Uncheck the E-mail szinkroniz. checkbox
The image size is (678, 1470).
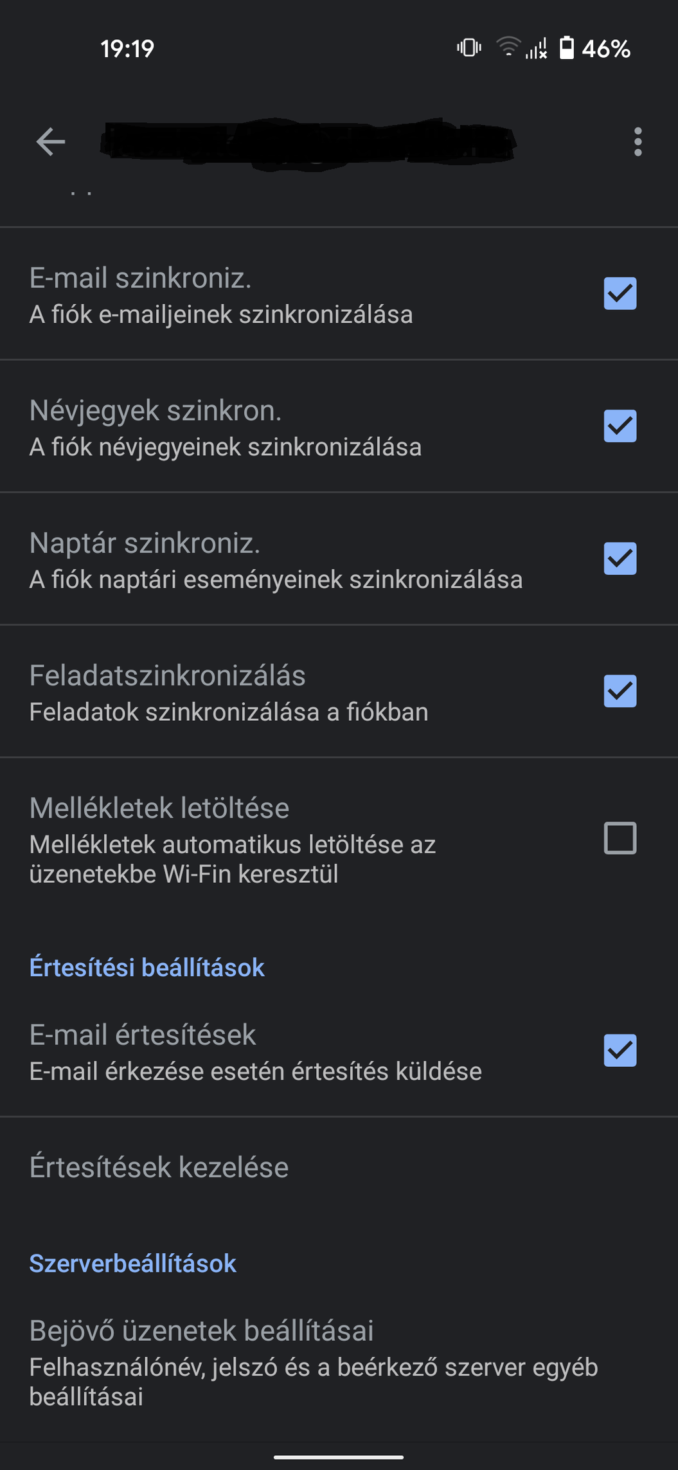click(620, 294)
